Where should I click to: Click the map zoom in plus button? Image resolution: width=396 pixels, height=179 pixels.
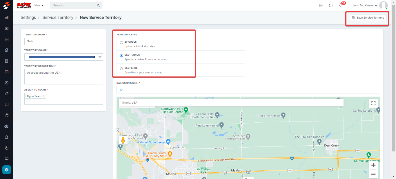(x=373, y=165)
